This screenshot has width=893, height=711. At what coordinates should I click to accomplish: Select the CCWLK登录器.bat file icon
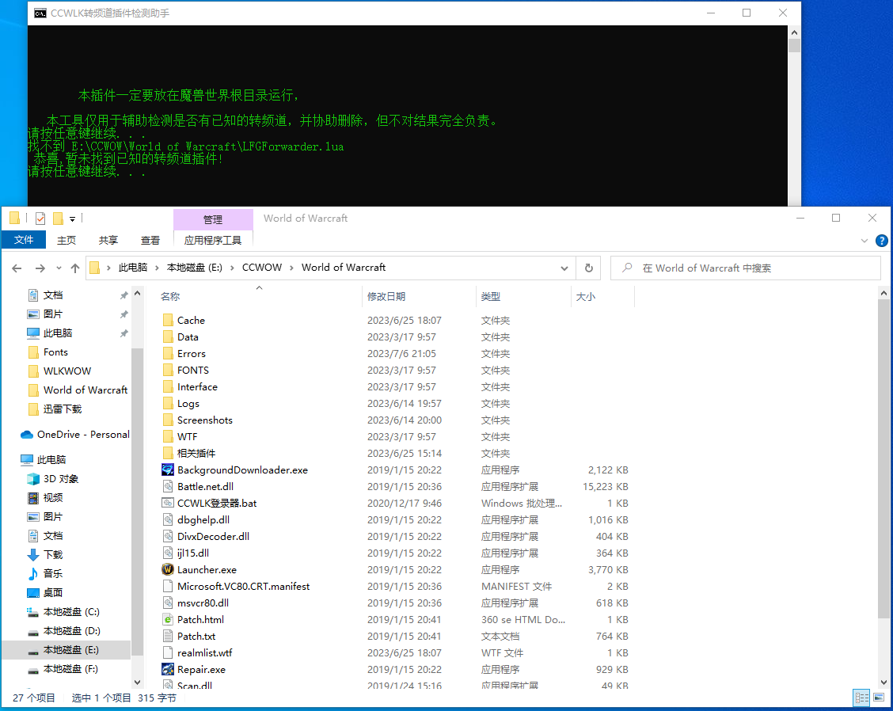pyautogui.click(x=168, y=503)
